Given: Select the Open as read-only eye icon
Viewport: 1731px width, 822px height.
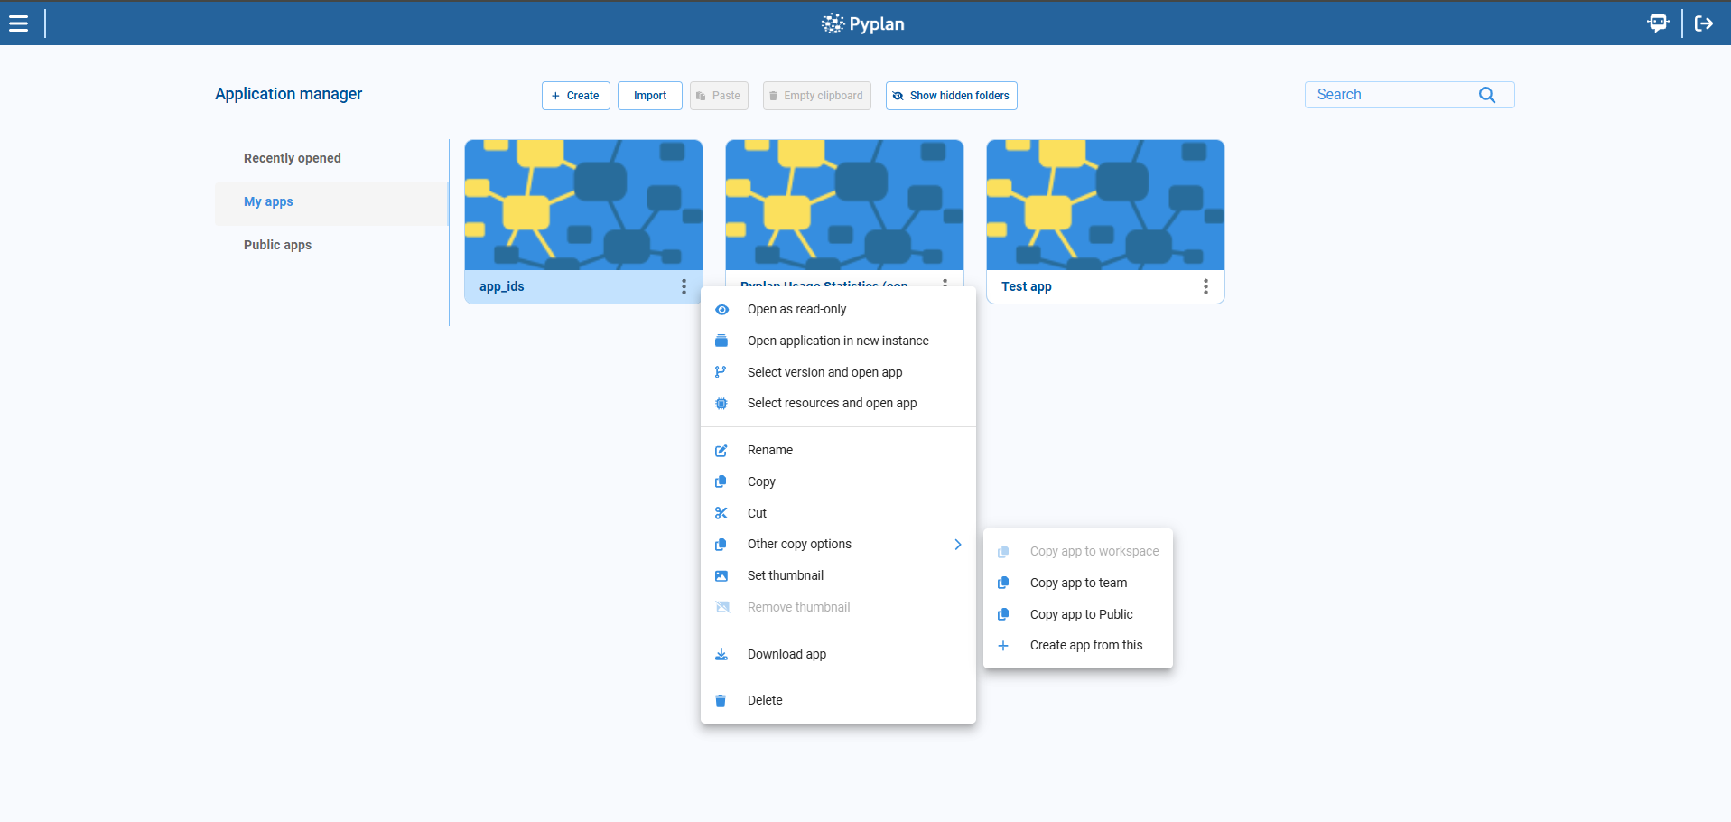Looking at the screenshot, I should pos(721,309).
